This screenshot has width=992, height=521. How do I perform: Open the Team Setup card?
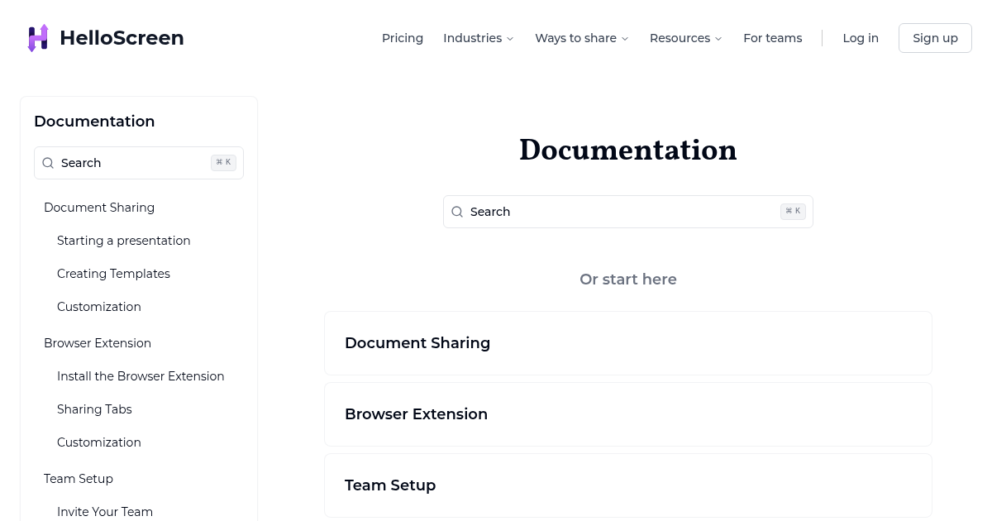click(628, 485)
